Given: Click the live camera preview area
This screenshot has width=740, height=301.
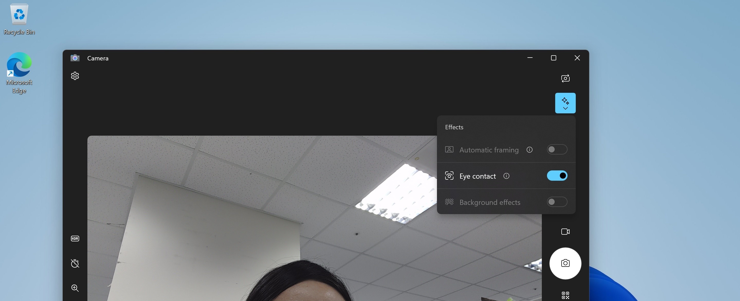Looking at the screenshot, I should (x=259, y=230).
